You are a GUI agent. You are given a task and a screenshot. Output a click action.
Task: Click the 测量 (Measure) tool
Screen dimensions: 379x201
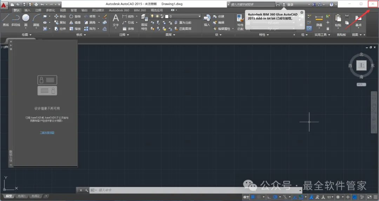[x=319, y=21]
